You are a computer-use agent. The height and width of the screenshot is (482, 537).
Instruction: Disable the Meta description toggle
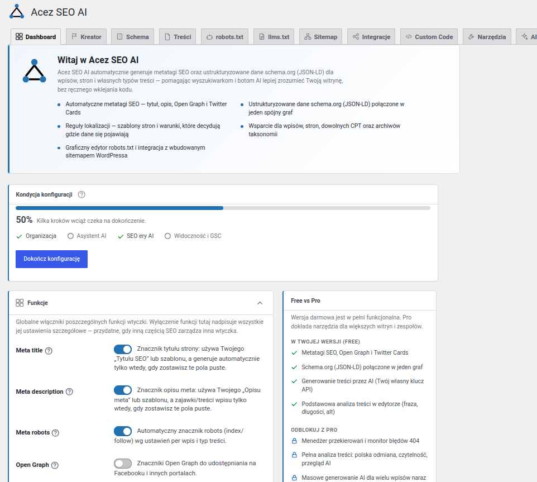coord(123,390)
